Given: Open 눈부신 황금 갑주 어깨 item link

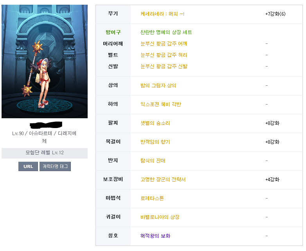Looking at the screenshot, I should coord(164,43).
